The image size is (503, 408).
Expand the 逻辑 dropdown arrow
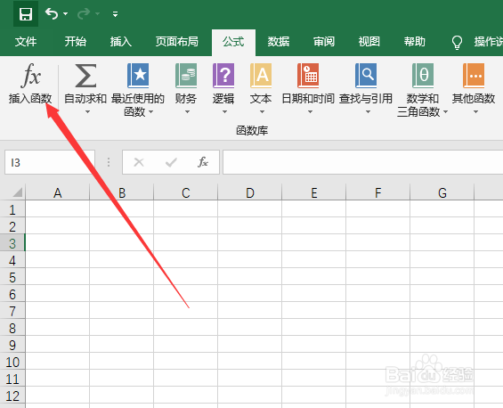coord(224,111)
